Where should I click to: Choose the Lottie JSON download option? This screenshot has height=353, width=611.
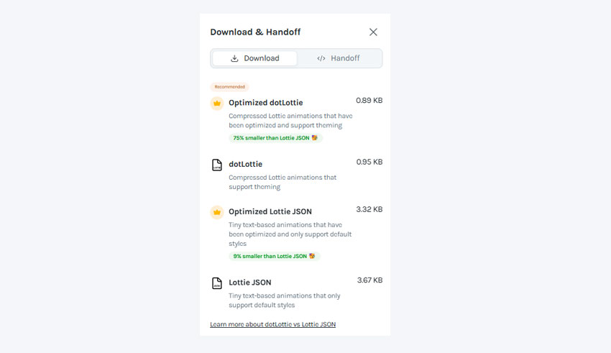pos(296,293)
